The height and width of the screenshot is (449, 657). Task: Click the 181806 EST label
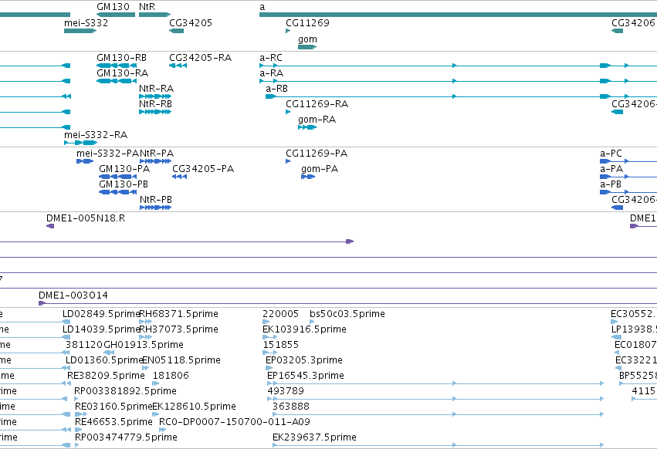171,376
